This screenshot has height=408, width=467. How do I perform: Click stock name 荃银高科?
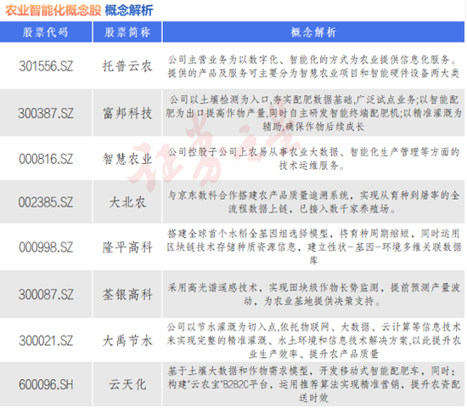pyautogui.click(x=127, y=294)
